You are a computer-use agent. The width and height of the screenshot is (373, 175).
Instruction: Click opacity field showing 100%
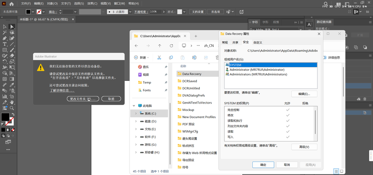click(x=156, y=12)
